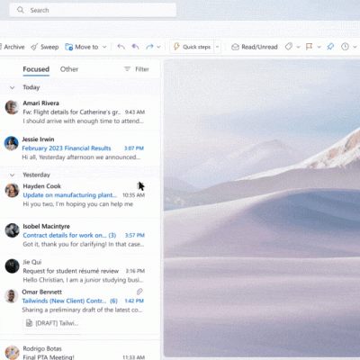Click preview 'Hello Christian, I am a junior'
This screenshot has width=360, height=360.
tap(83, 280)
